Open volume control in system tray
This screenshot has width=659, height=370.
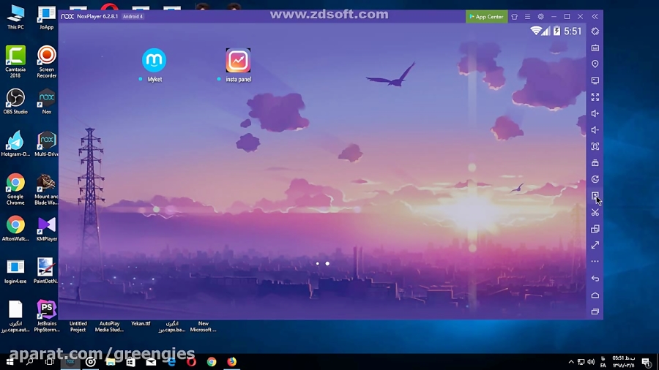[591, 362]
